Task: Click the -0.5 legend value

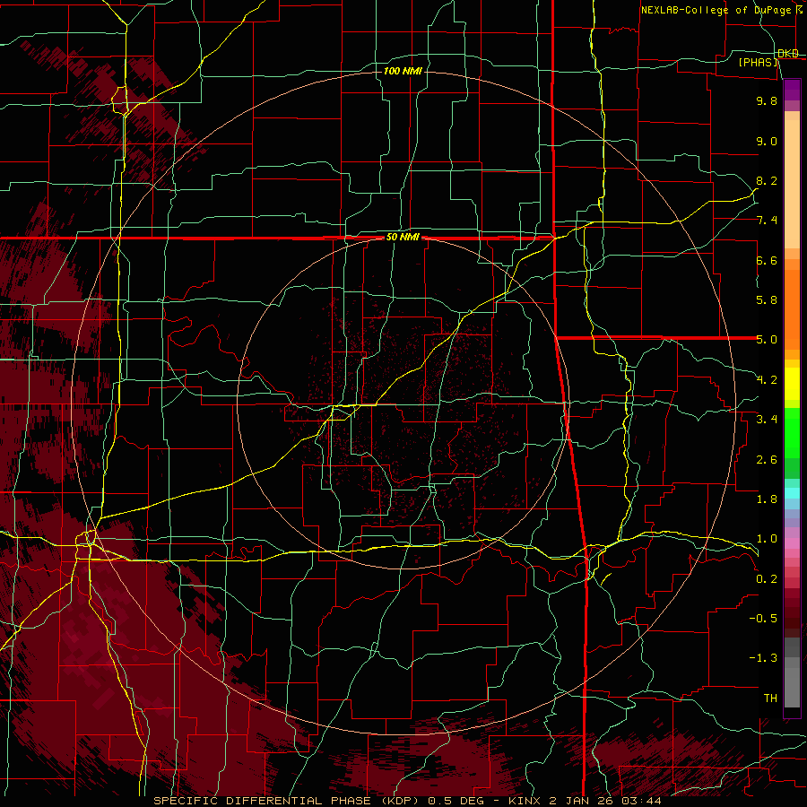Action: click(763, 619)
